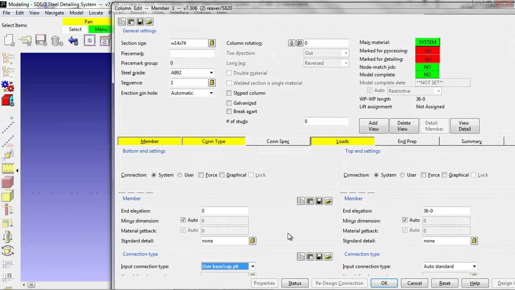Select bottom end System connection radio button

[154, 175]
